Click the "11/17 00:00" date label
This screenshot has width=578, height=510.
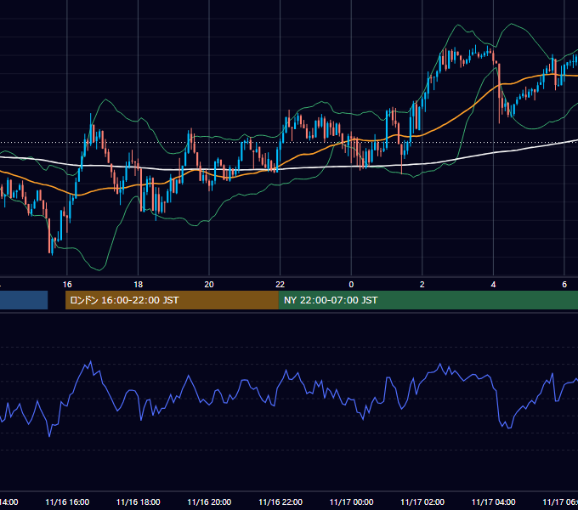pyautogui.click(x=351, y=501)
